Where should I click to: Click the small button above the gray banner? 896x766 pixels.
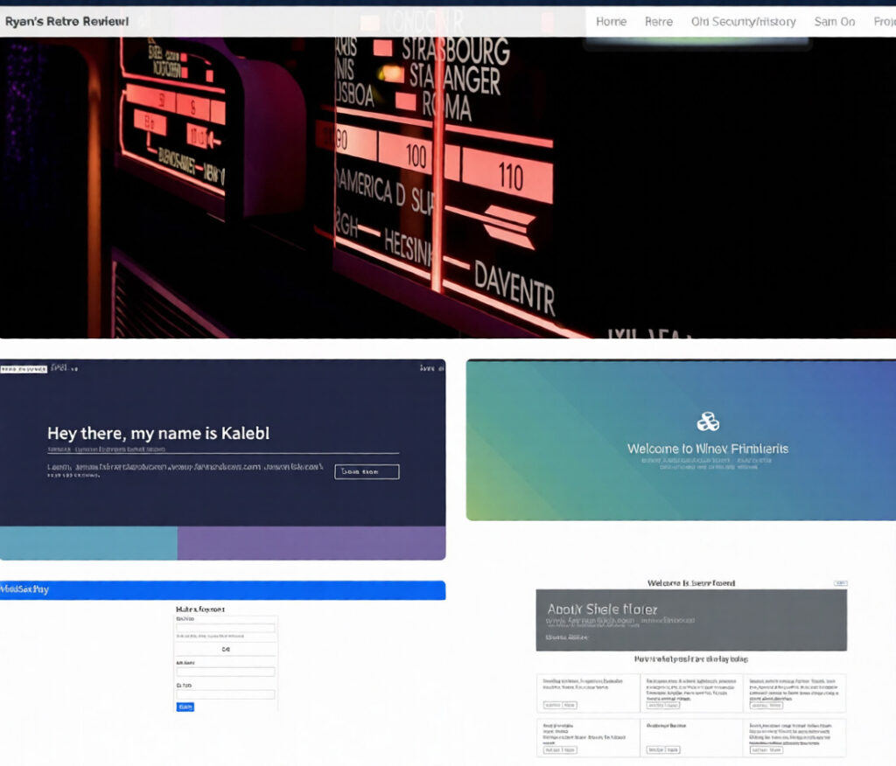(x=840, y=582)
